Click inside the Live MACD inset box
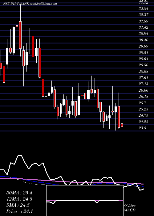Screen dimensions: 154x216 coord(85,201)
